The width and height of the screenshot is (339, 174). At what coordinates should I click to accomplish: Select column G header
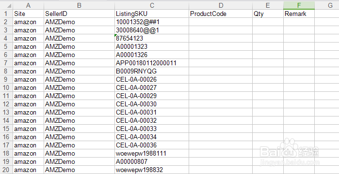(327, 5)
